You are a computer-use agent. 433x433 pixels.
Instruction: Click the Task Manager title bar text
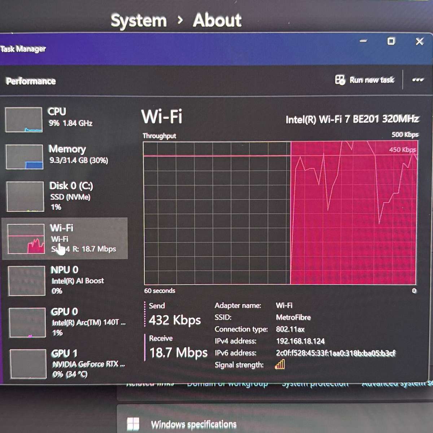23,49
